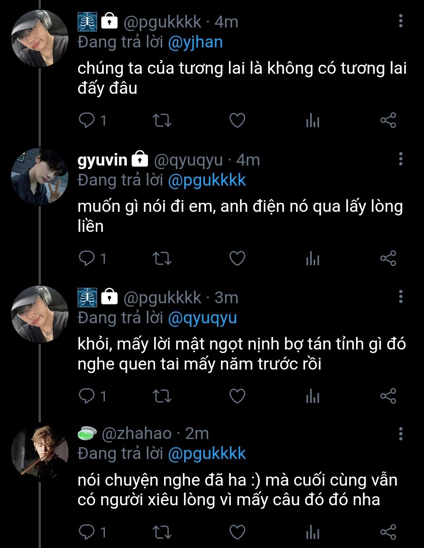This screenshot has height=548, width=424.
Task: Retweet zhahao's reply
Action: [x=162, y=532]
